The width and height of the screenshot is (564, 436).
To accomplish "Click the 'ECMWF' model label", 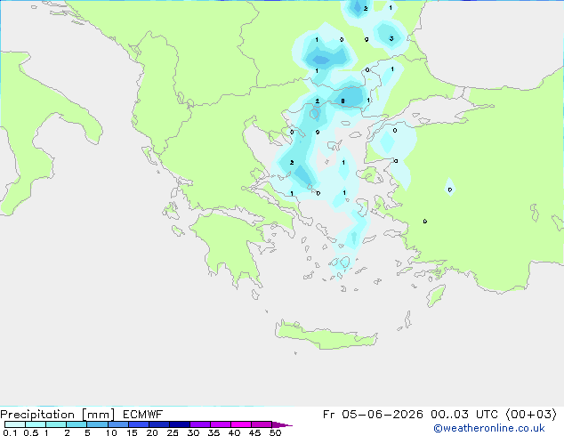I will 142,415.
